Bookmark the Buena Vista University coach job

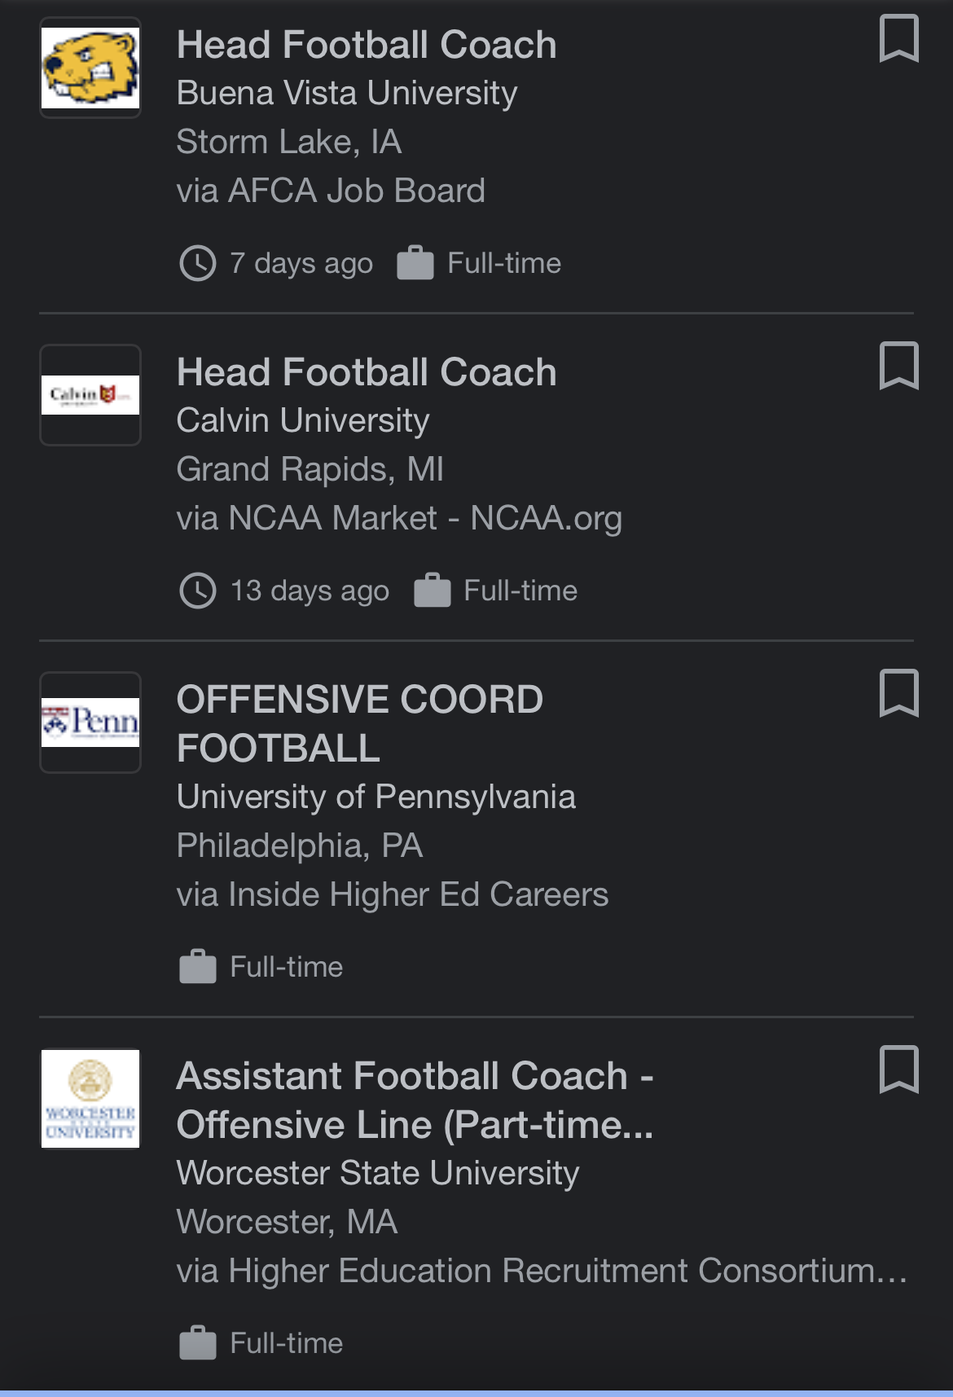pos(899,39)
